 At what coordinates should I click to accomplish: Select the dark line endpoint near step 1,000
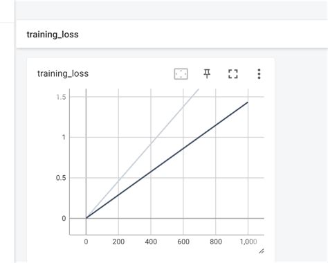(248, 102)
